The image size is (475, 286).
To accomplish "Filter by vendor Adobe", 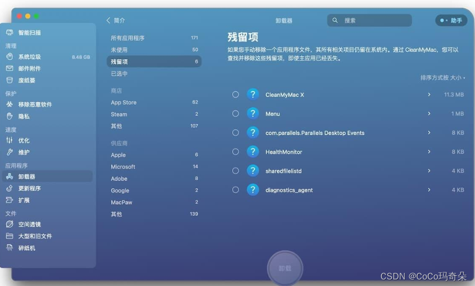I will pos(154,178).
